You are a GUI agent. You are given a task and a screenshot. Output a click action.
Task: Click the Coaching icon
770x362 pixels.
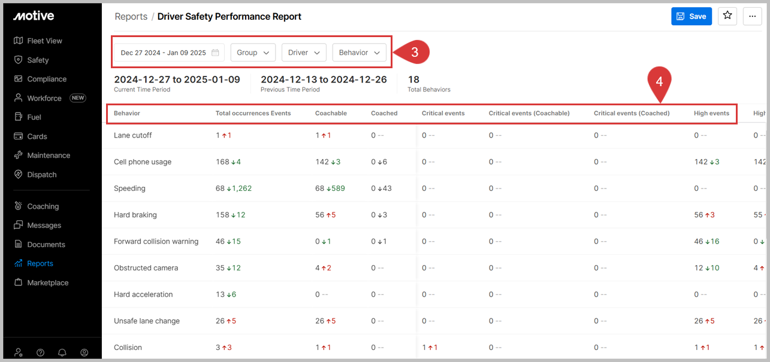point(18,206)
